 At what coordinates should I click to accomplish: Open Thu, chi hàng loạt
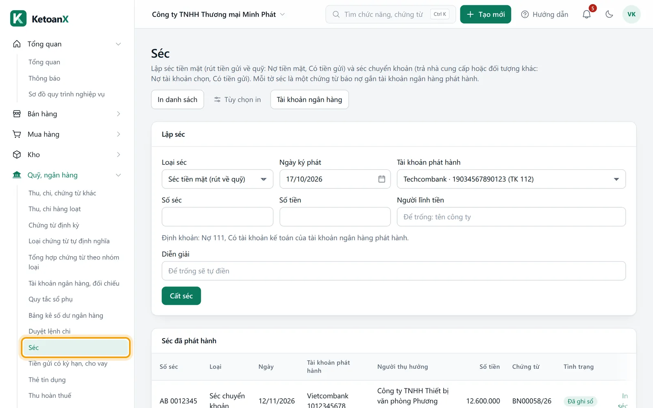(55, 209)
